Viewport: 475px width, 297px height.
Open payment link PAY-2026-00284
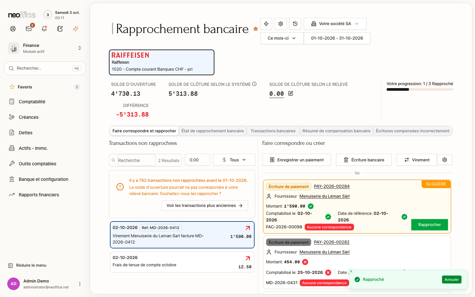(x=332, y=186)
